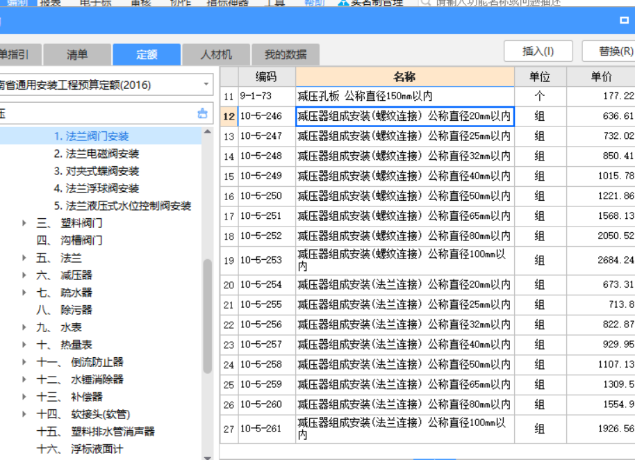Click the 插入(I) button
The width and height of the screenshot is (635, 460).
[x=538, y=51]
